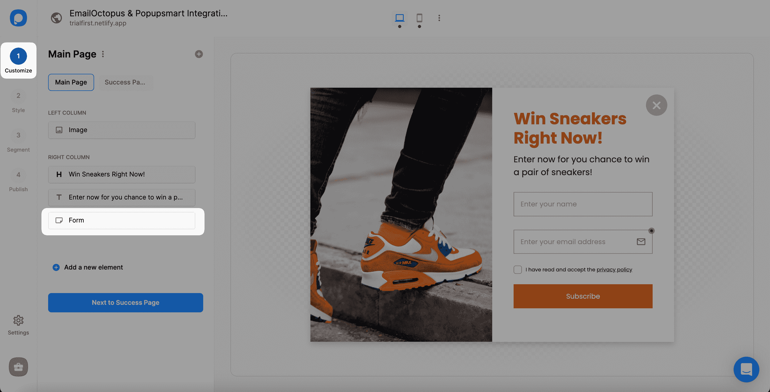
Task: Open the three-dot menu next to preview toggles
Action: coord(439,18)
